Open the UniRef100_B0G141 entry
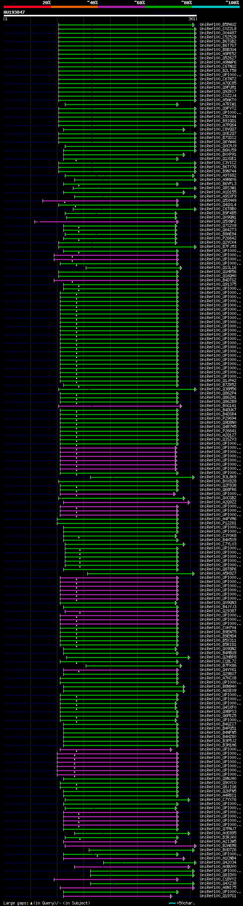Image resolution: width=243 pixels, height=906 pixels. coord(218,406)
